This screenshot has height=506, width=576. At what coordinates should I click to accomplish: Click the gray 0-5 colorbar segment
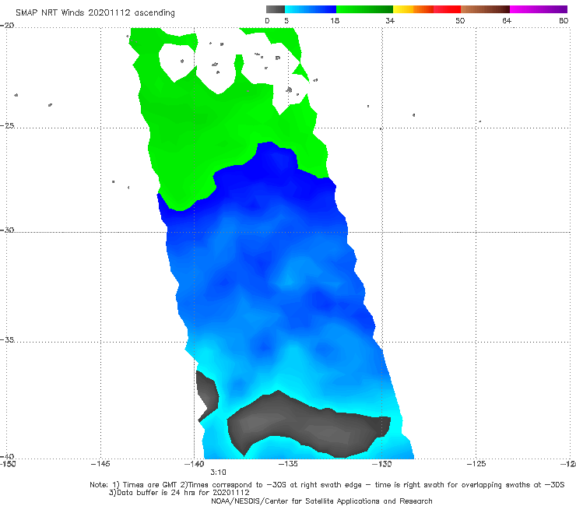coord(276,9)
